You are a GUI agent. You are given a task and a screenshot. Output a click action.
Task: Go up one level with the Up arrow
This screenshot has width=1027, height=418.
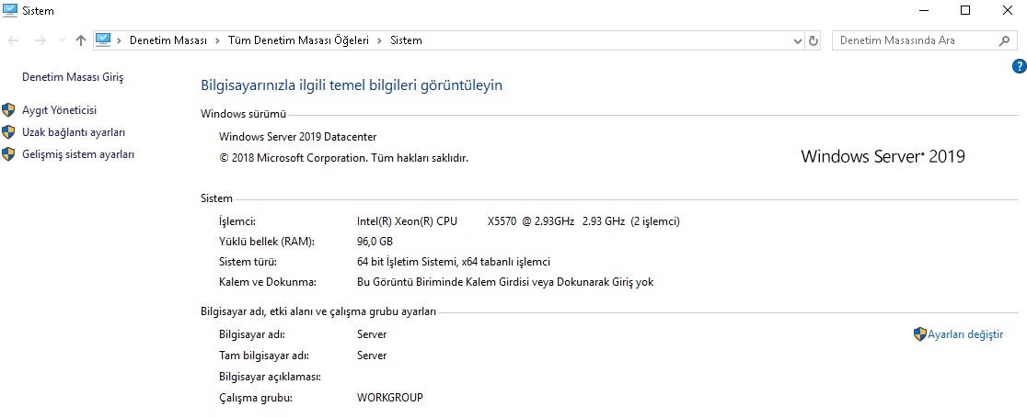(x=81, y=40)
